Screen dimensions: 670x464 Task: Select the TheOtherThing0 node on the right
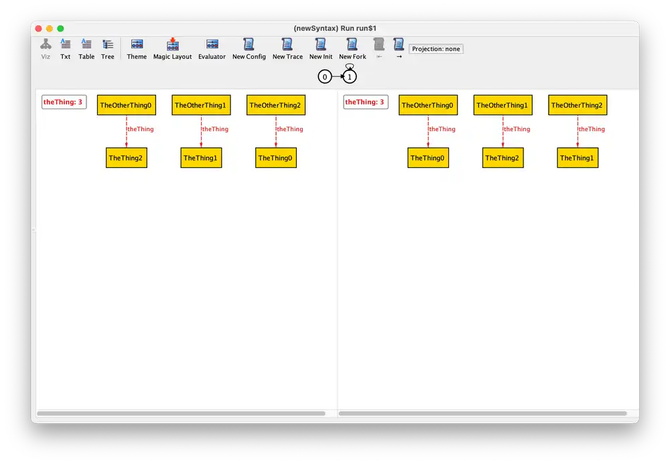(x=428, y=104)
